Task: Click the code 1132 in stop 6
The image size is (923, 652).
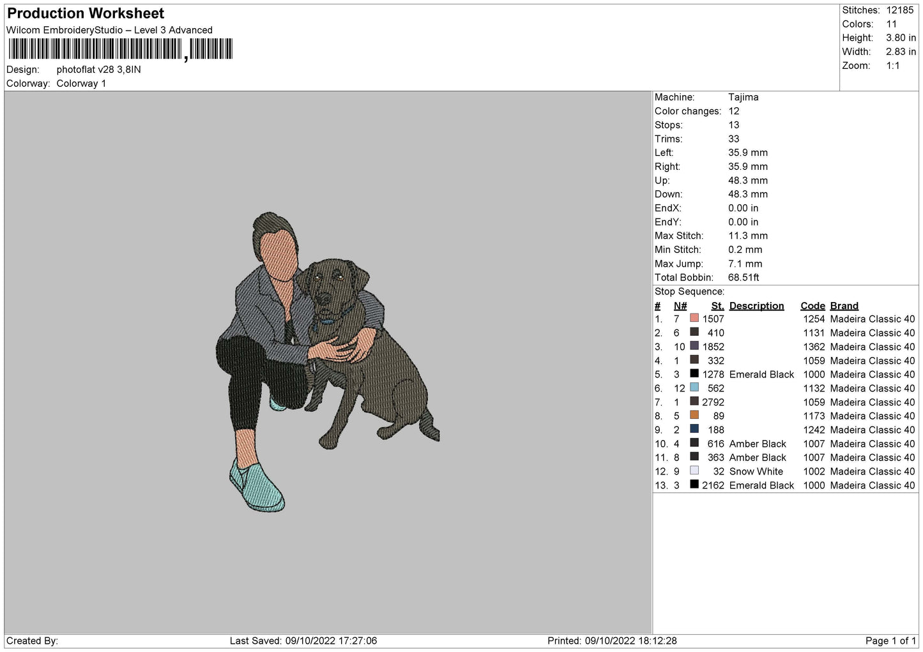Action: [x=814, y=388]
